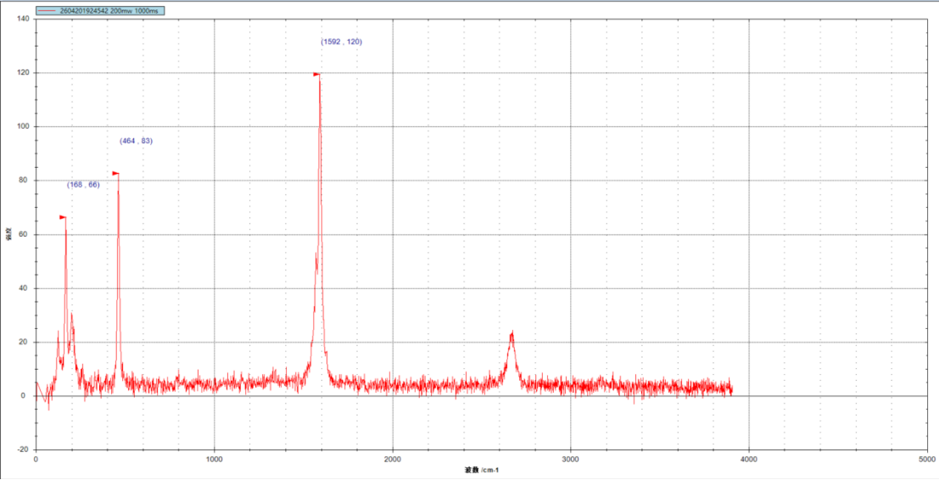939x480 pixels.
Task: Click the x-axis tick label 1000
Action: (215, 459)
